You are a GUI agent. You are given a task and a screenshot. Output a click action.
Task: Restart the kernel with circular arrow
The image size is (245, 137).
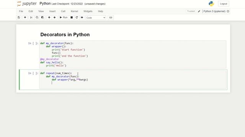pyautogui.click(x=77, y=18)
